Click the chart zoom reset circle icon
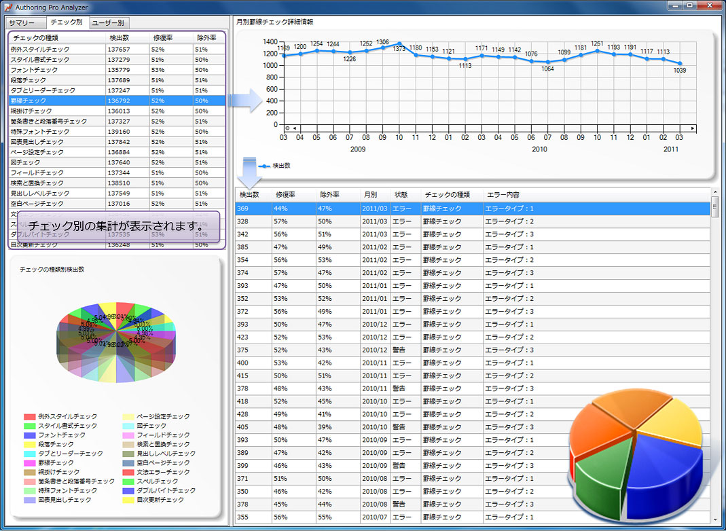Viewport: 726px width, 531px height. click(288, 128)
